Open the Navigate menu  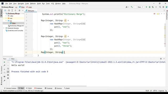coord(21,3)
